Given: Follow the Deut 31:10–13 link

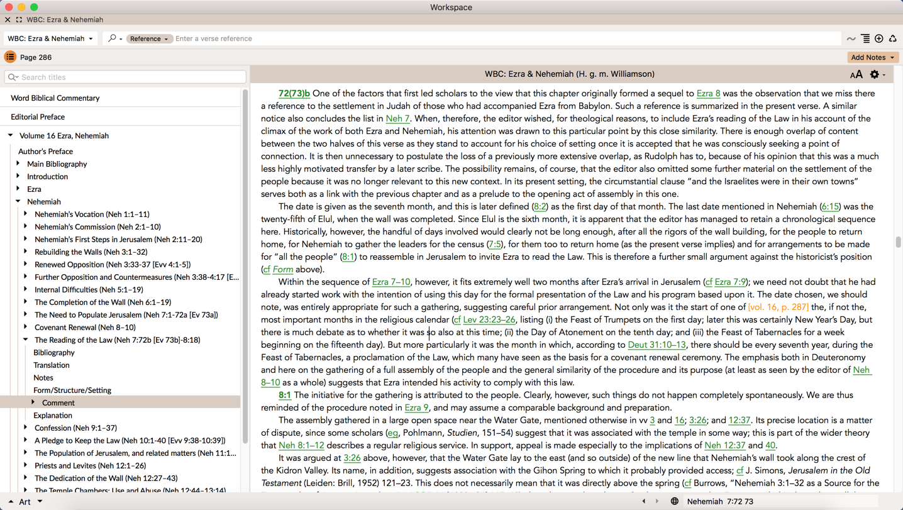Looking at the screenshot, I should [x=656, y=345].
